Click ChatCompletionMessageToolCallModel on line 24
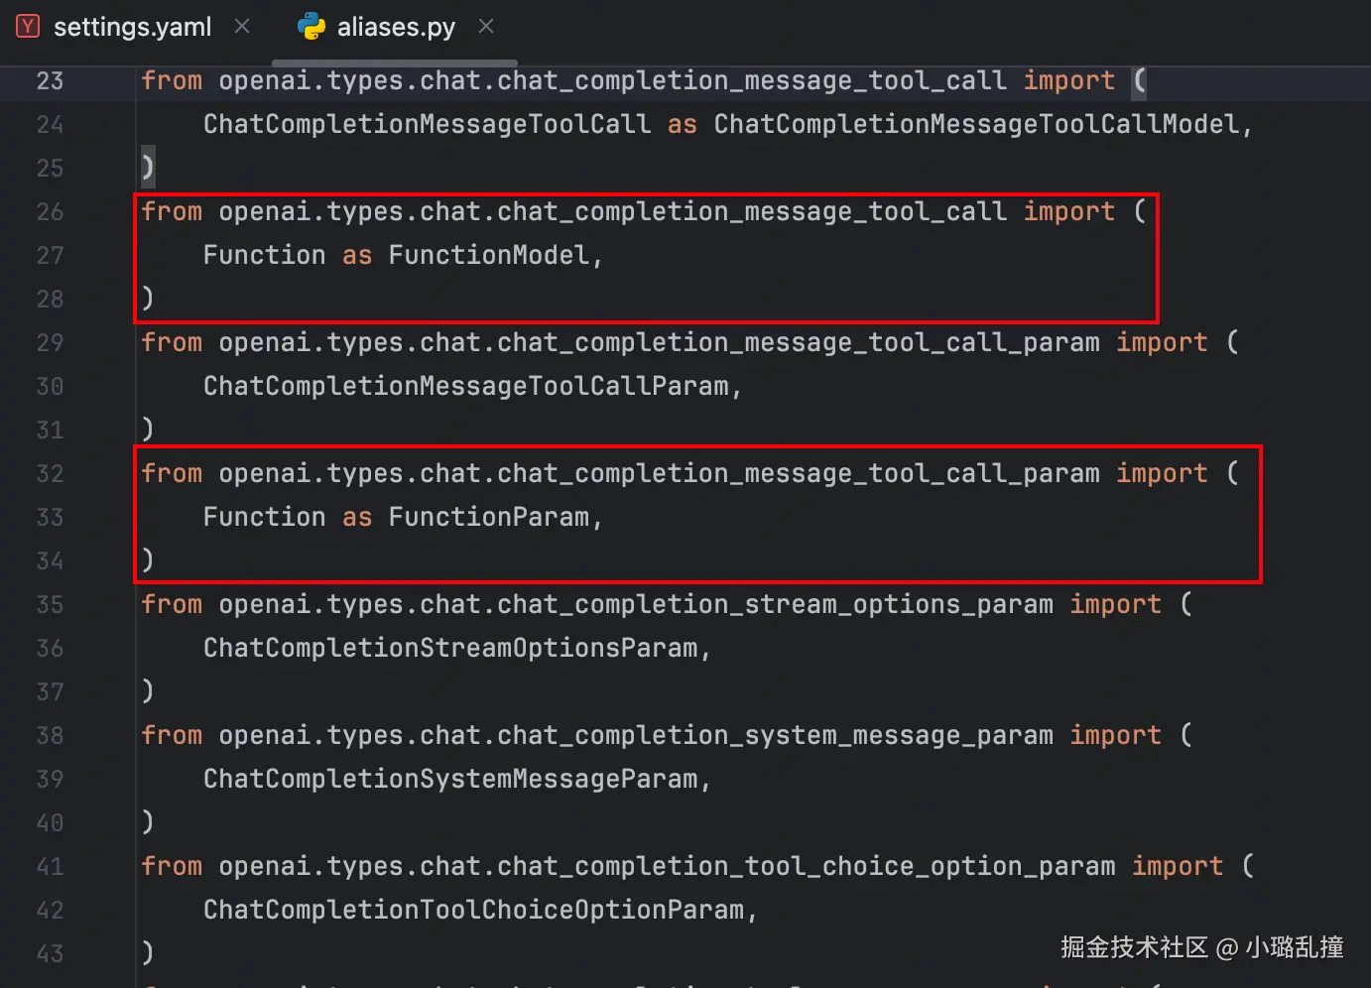This screenshot has width=1371, height=988. [976, 125]
